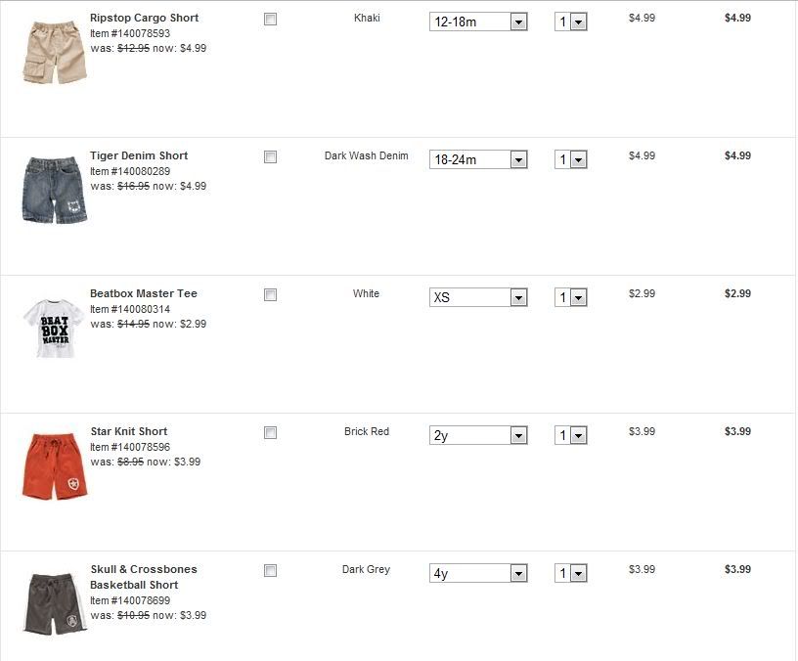The width and height of the screenshot is (798, 661).
Task: Open the 12-18m size dropdown
Action: point(478,22)
